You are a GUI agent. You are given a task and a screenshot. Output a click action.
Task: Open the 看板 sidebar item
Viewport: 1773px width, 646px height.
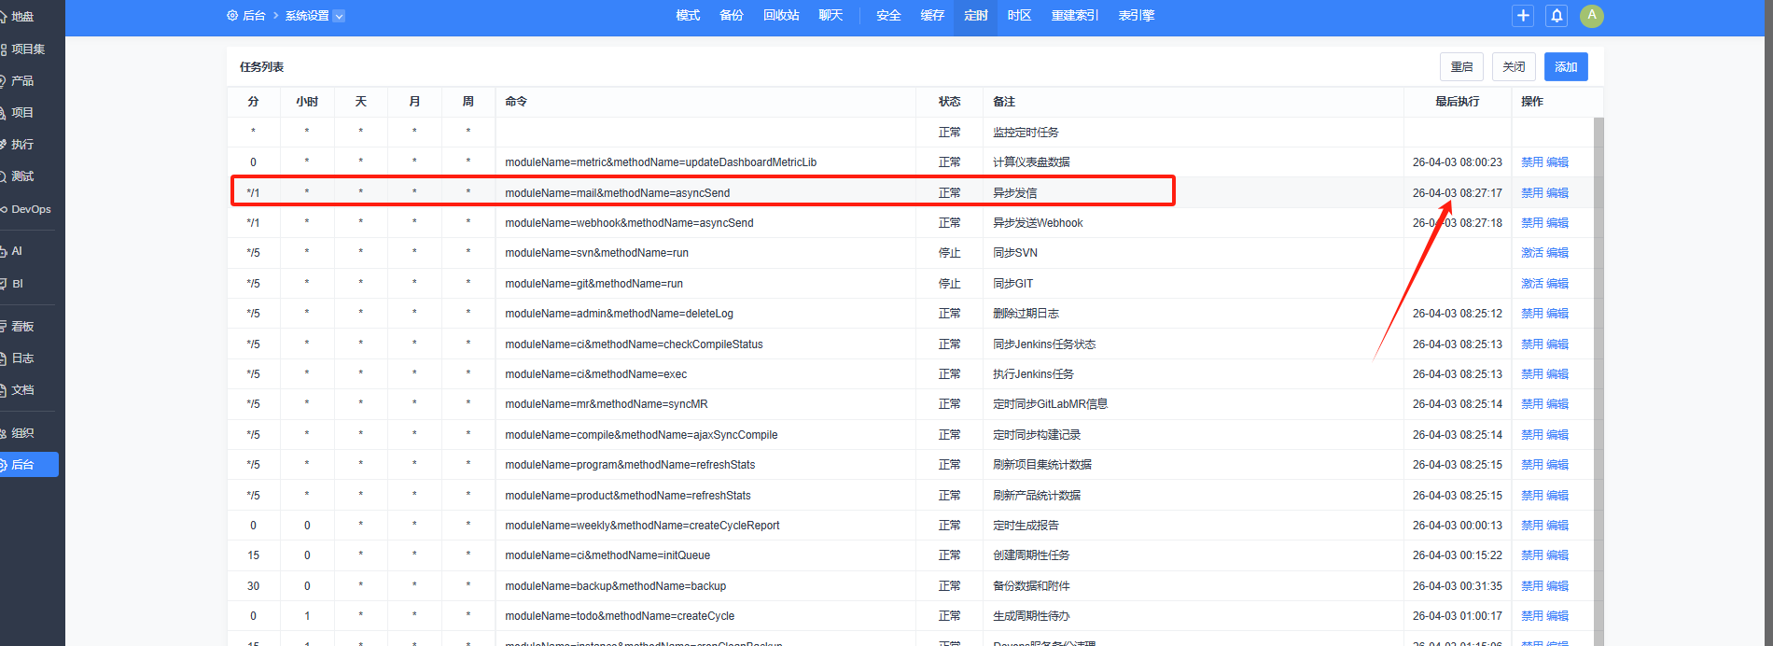point(22,326)
